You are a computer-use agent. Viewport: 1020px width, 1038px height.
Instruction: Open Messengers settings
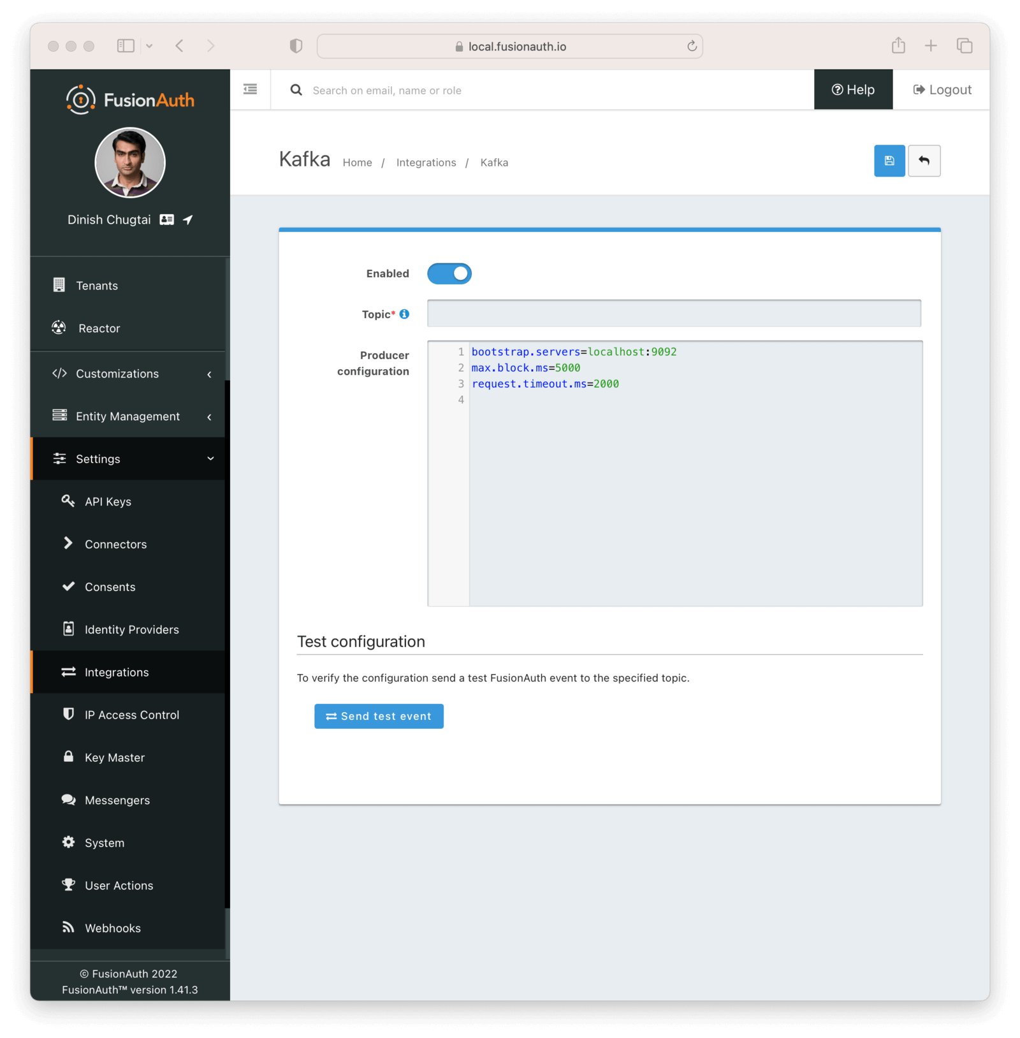tap(127, 801)
